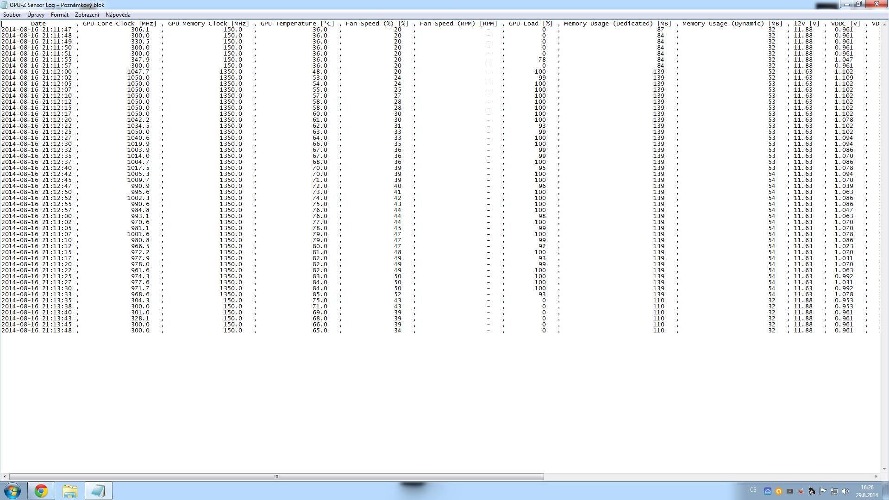Click the Show Desktop strip
The height and width of the screenshot is (500, 889).
click(886, 491)
